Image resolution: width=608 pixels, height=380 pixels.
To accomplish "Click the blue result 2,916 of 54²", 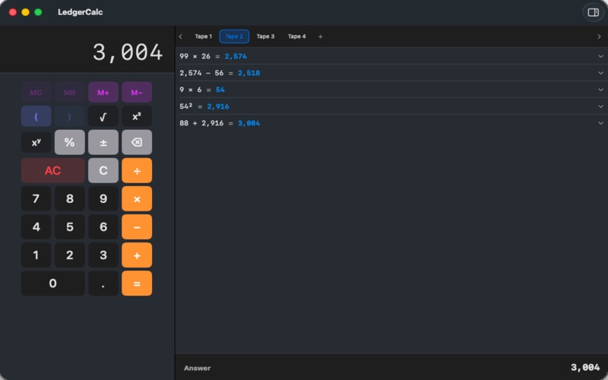I will [x=218, y=106].
